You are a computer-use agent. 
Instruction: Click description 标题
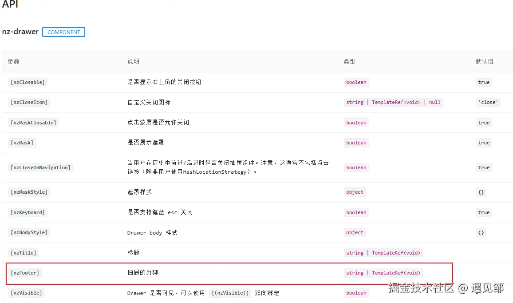click(x=134, y=252)
